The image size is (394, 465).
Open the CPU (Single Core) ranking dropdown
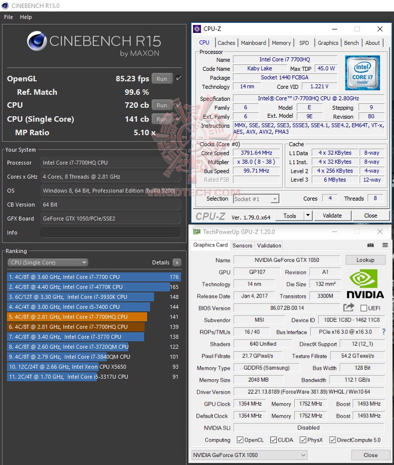pyautogui.click(x=48, y=262)
